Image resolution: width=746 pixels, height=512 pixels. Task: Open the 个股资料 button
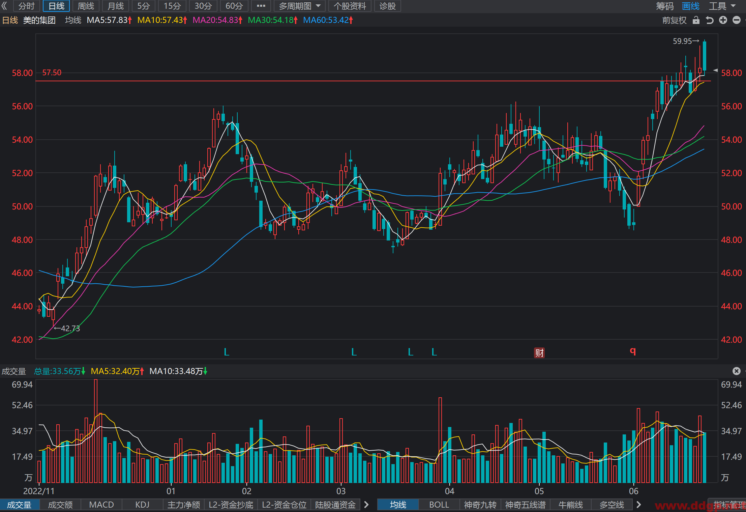350,6
